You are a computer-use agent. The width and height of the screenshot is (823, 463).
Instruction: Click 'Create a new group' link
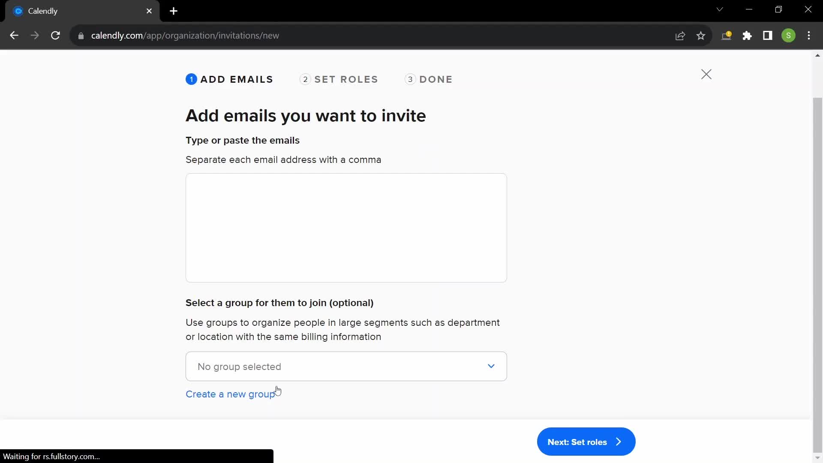coord(230,394)
